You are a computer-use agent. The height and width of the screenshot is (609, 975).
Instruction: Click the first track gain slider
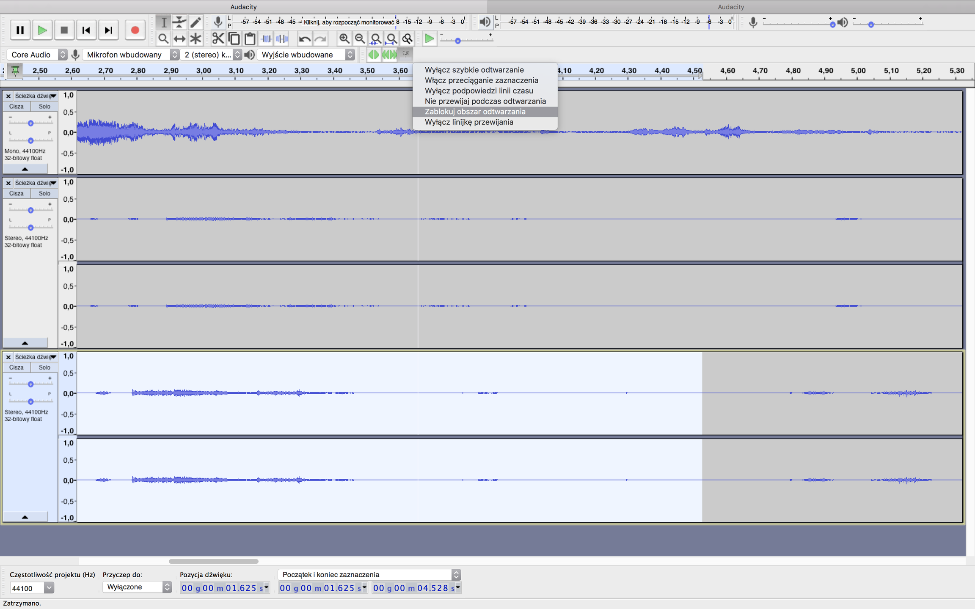point(30,123)
